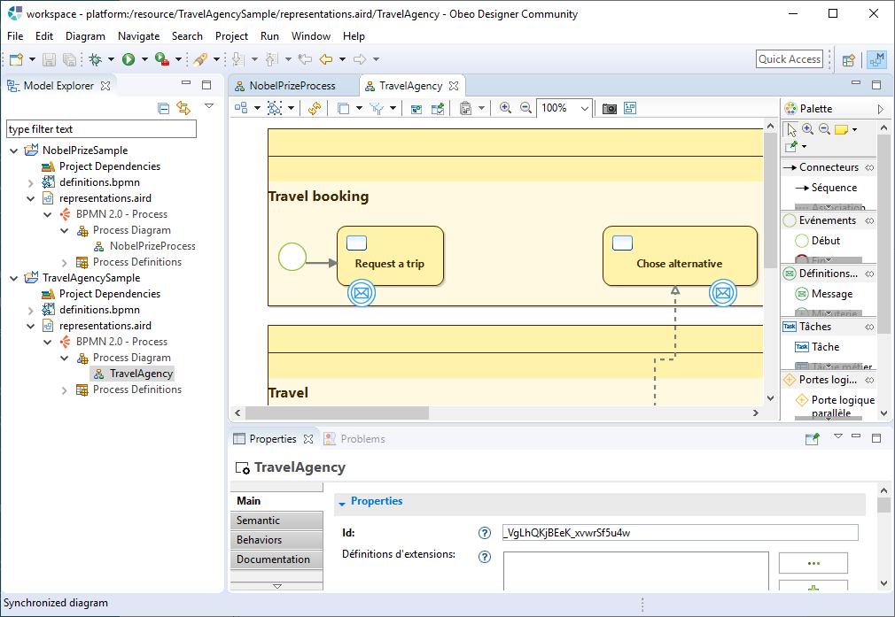Open the File menu

(x=15, y=36)
